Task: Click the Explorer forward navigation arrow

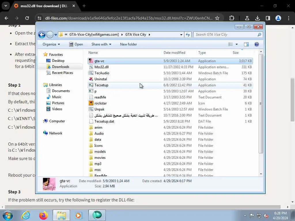Action: tap(50, 35)
